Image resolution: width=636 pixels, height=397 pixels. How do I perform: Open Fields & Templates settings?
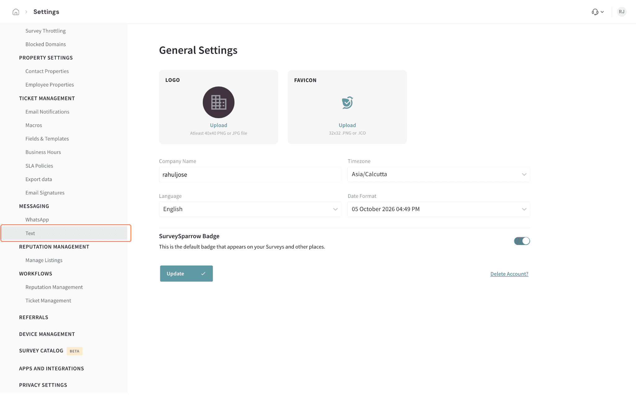[x=47, y=139]
